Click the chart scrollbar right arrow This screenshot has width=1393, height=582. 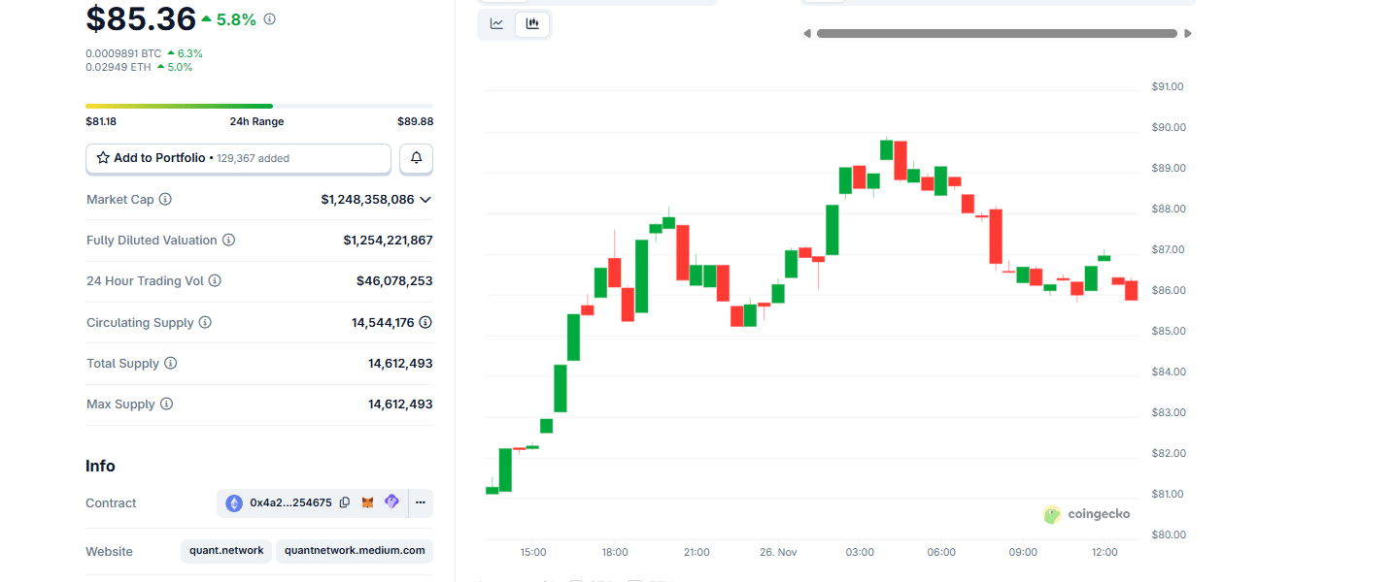point(1188,34)
